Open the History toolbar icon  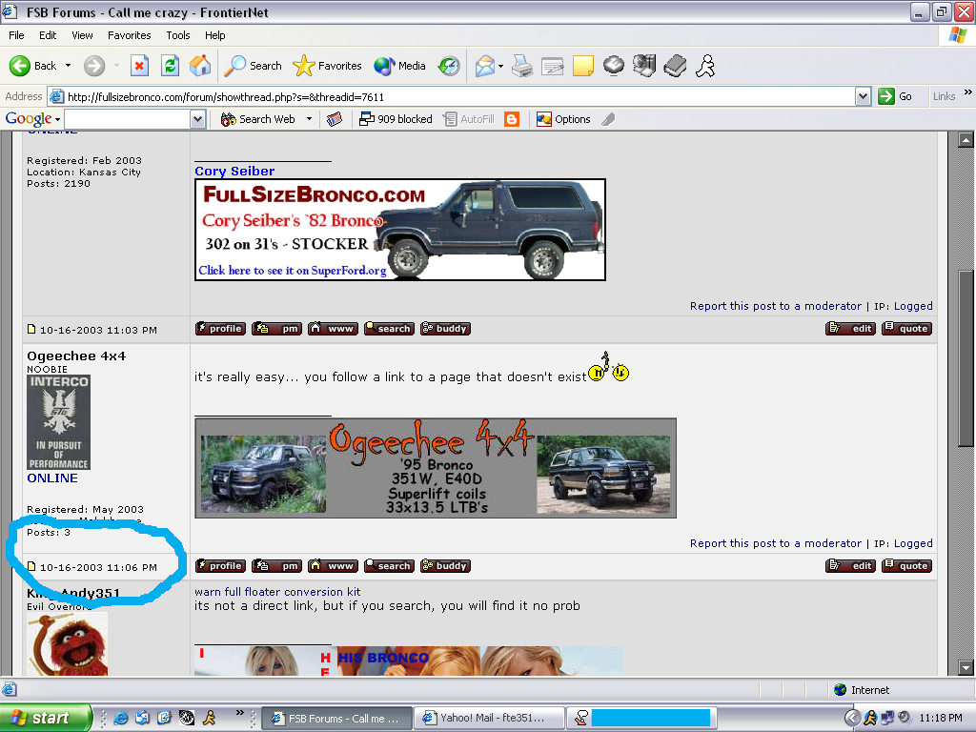click(x=448, y=66)
